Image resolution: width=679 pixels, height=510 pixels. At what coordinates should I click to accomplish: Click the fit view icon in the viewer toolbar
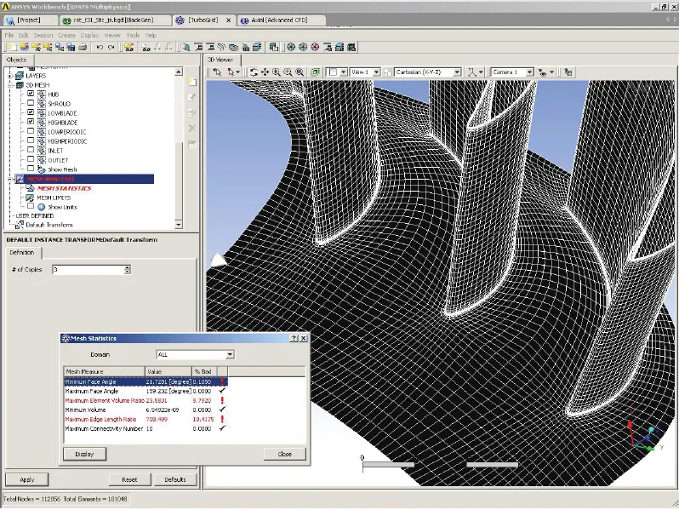[315, 72]
